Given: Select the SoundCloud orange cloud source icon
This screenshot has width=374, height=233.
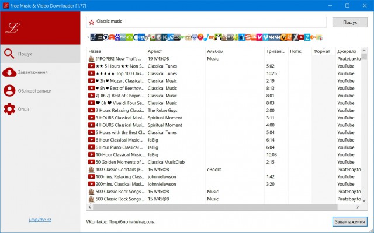Looking at the screenshot, I should coord(254,37).
